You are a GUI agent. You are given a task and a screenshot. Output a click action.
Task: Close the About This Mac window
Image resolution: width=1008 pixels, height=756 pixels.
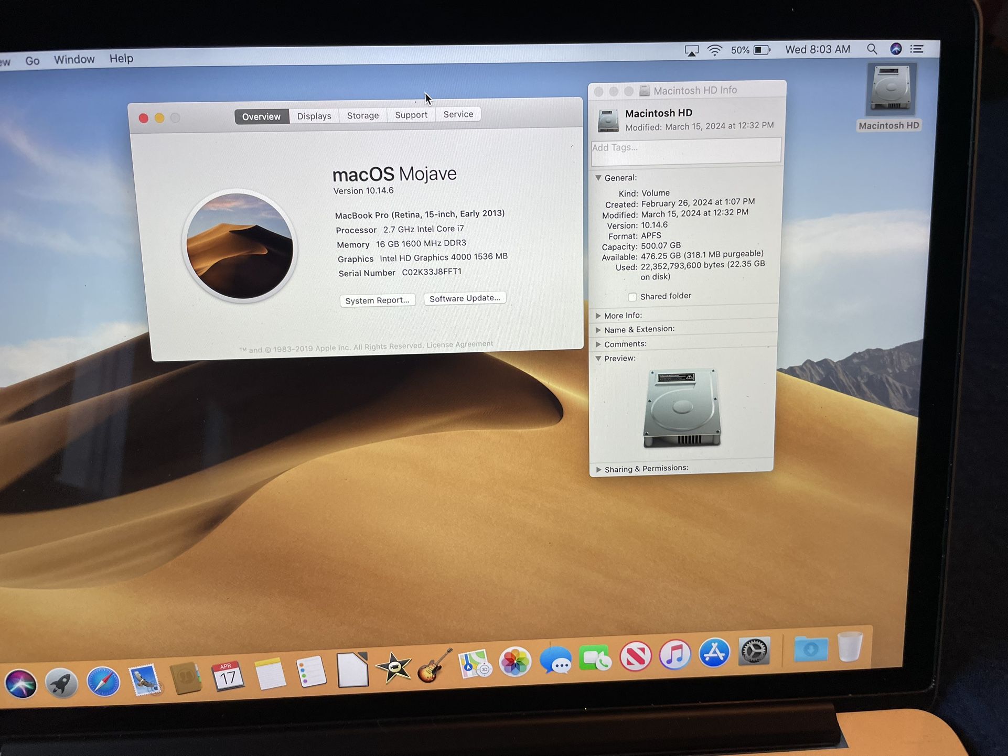pyautogui.click(x=143, y=118)
